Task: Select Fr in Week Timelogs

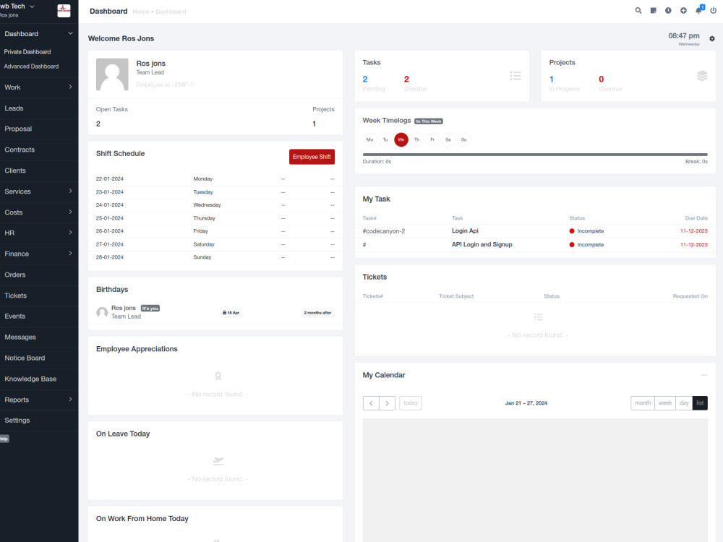Action: [432, 139]
